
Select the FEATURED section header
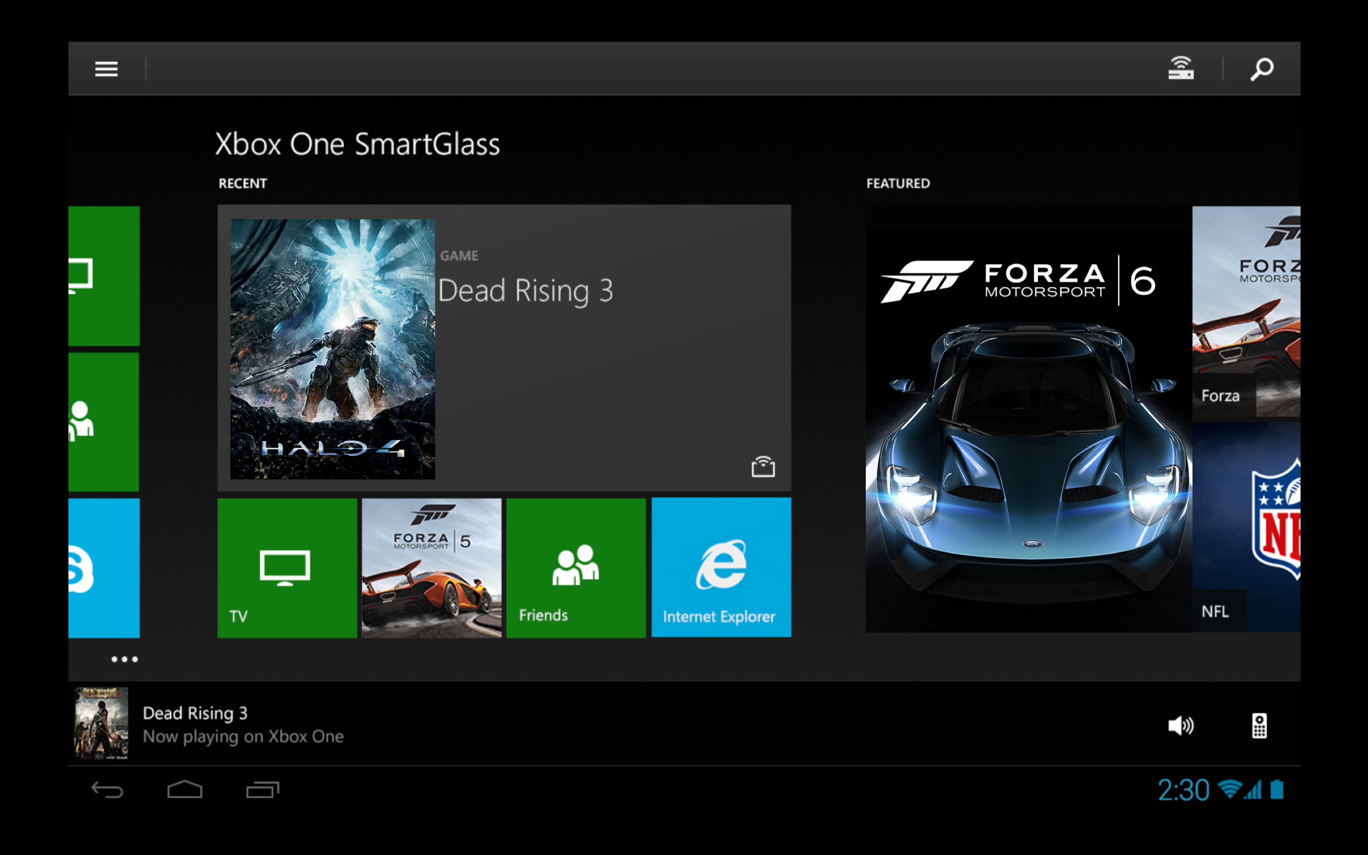tap(898, 183)
